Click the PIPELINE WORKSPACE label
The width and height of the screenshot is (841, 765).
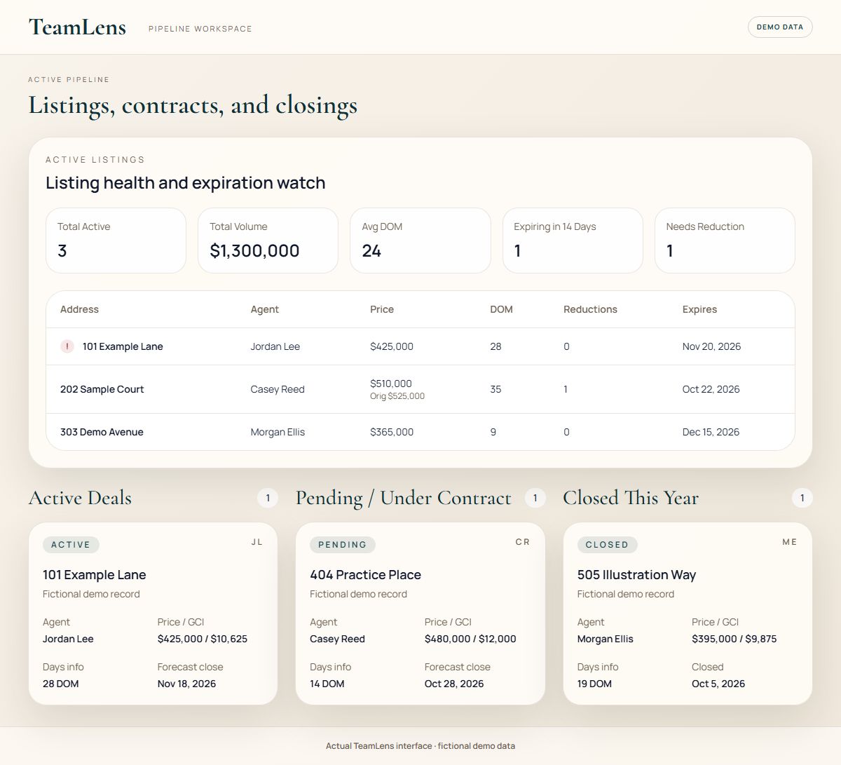pyautogui.click(x=200, y=29)
